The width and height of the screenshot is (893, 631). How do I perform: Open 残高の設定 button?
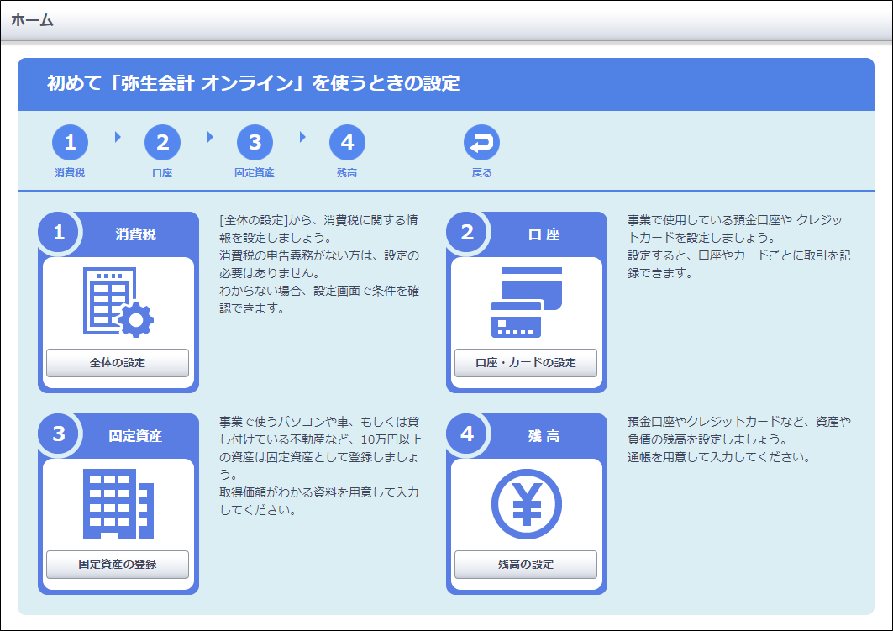click(526, 565)
